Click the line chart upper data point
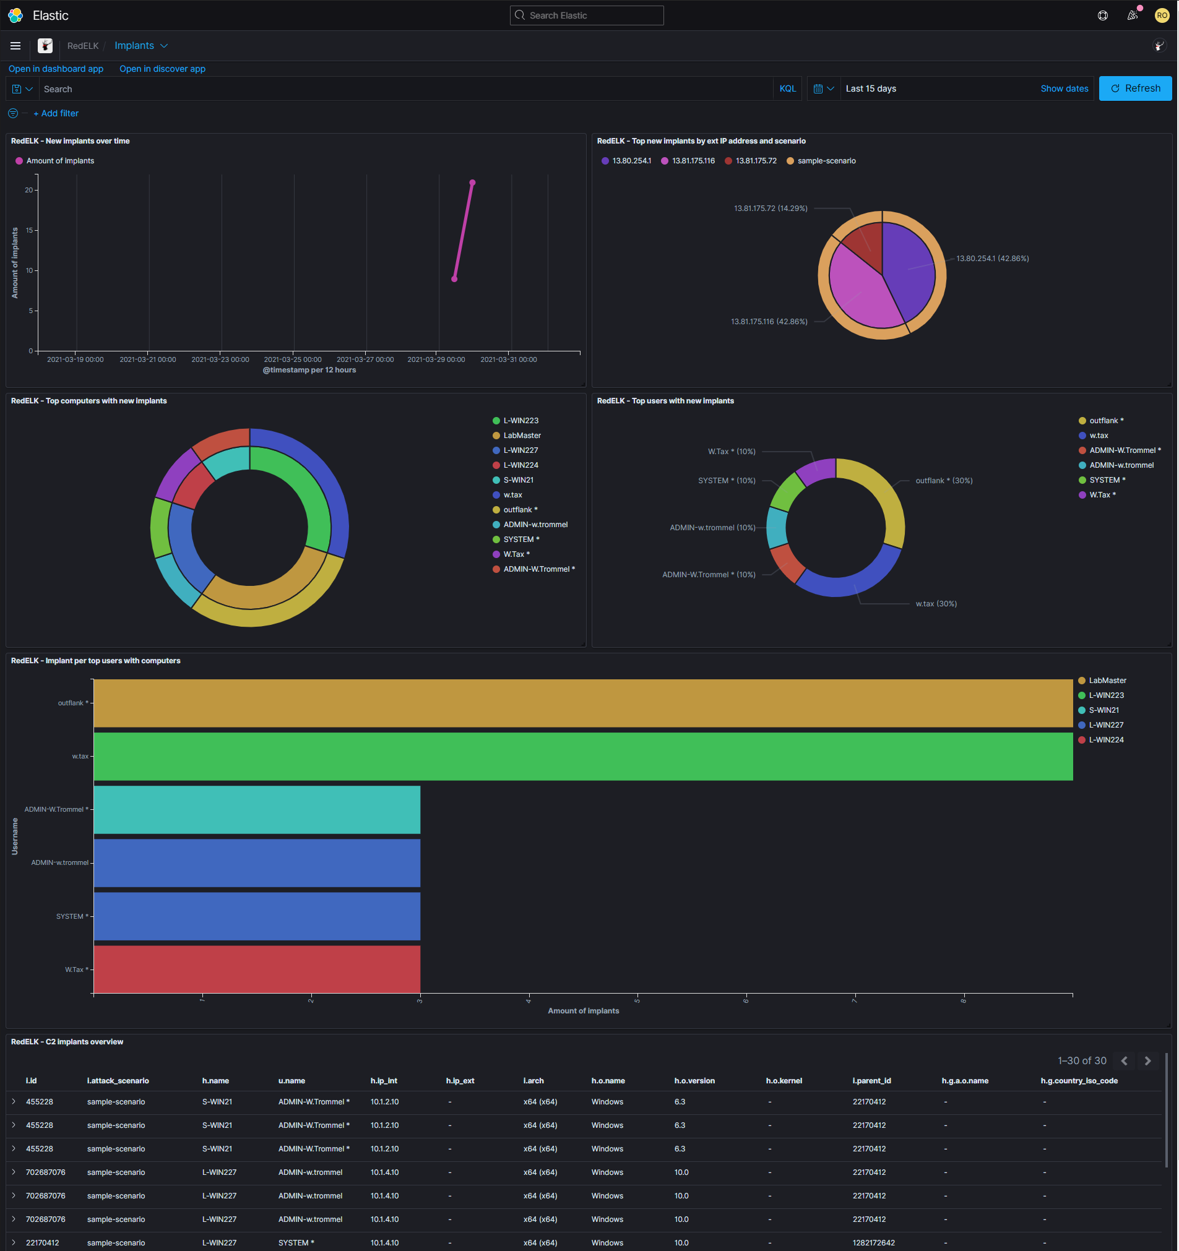Image resolution: width=1179 pixels, height=1251 pixels. [473, 183]
